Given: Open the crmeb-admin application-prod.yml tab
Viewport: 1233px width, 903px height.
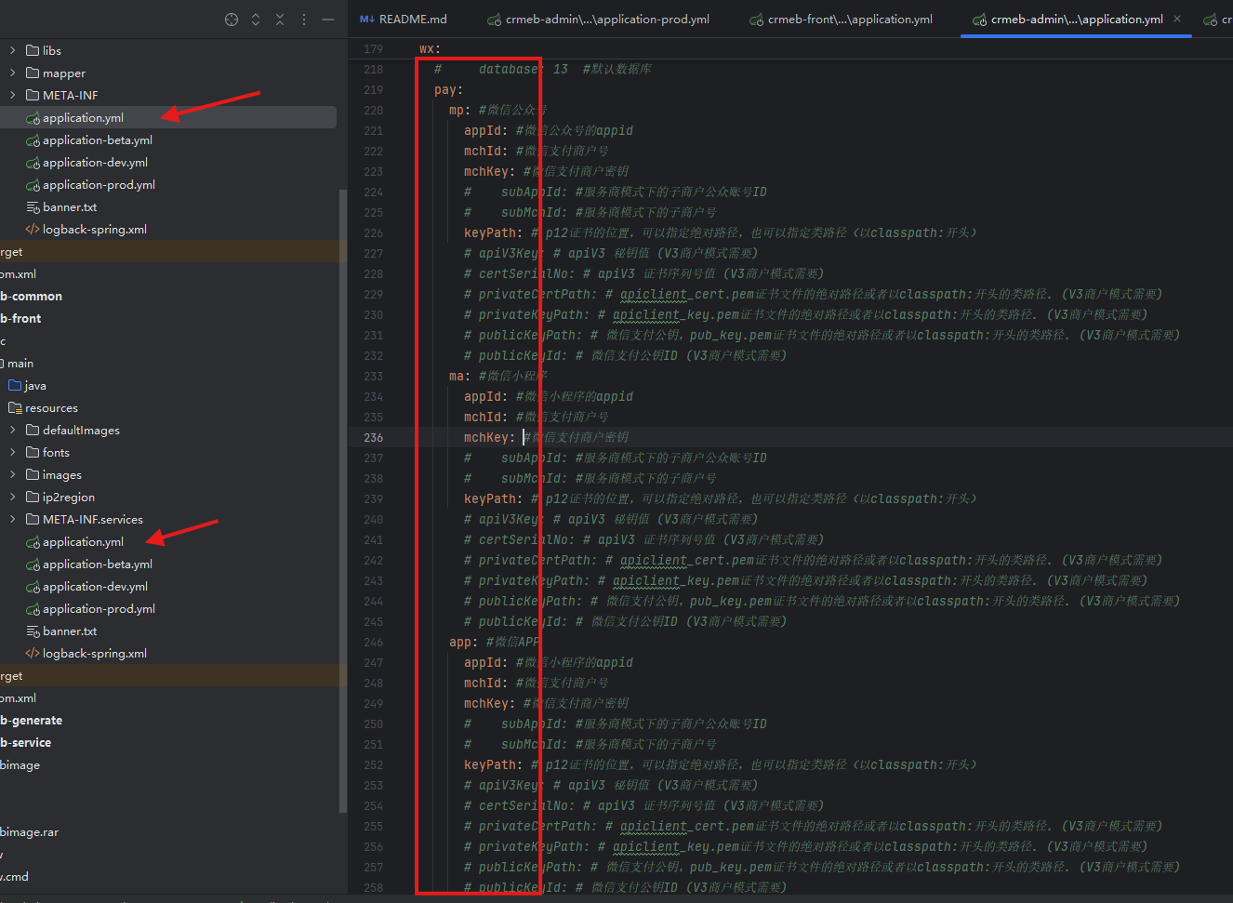Looking at the screenshot, I should [x=606, y=20].
